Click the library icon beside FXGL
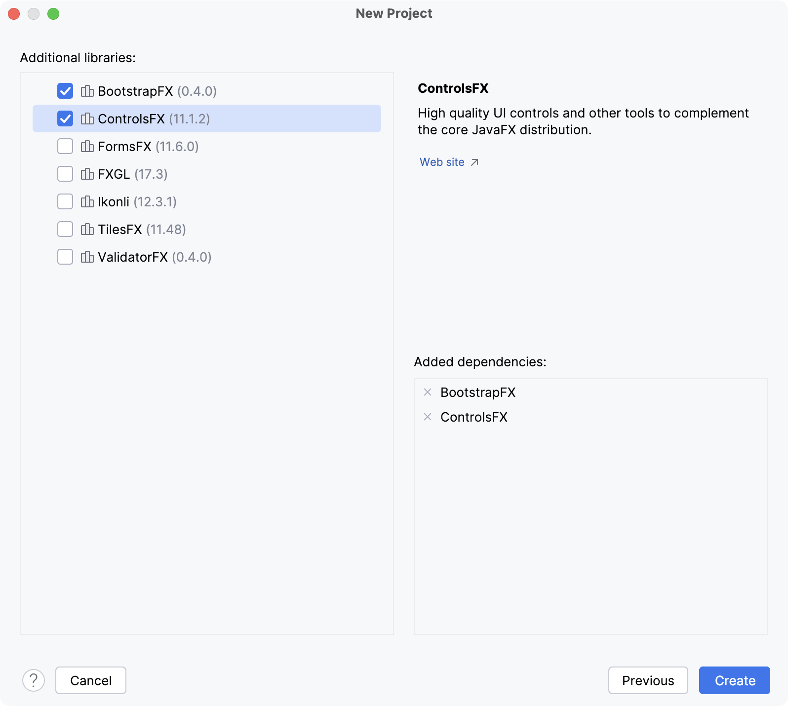The height and width of the screenshot is (706, 788). click(x=87, y=174)
